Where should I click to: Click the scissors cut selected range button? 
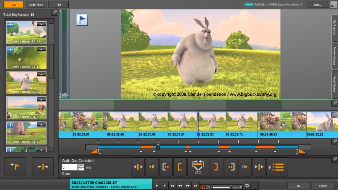[x=198, y=167]
